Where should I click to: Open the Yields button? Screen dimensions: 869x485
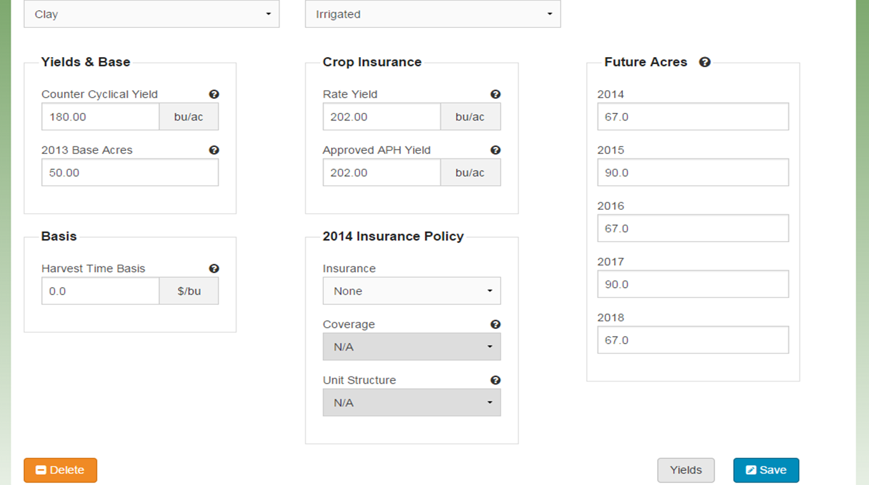(x=686, y=470)
